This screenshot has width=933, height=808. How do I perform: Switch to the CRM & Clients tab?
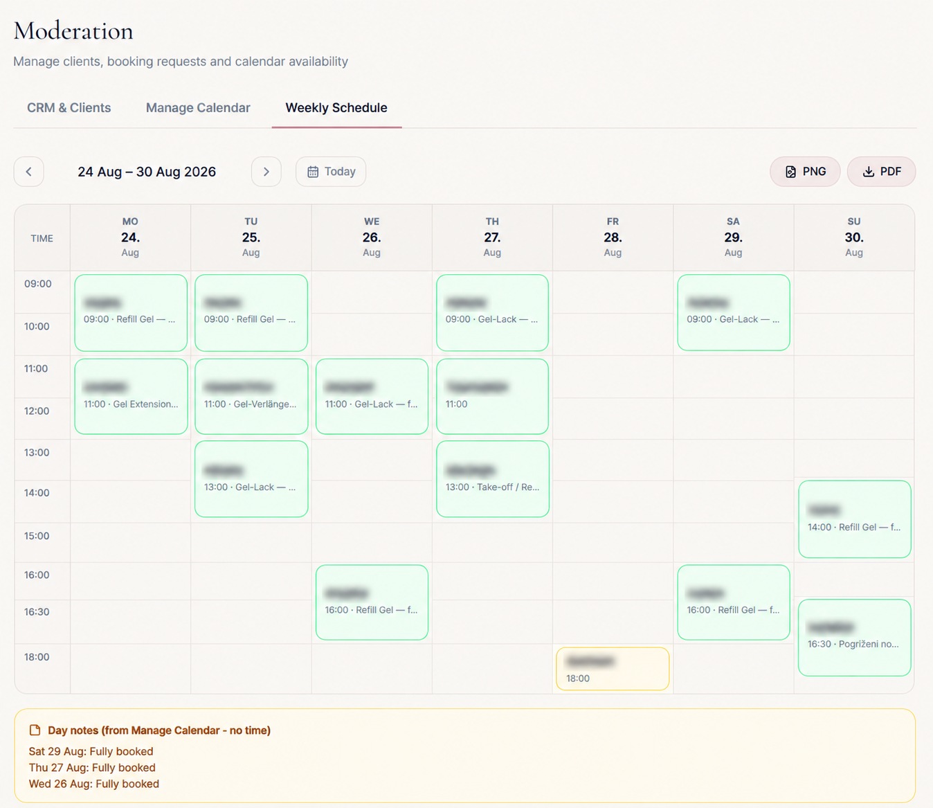tap(69, 108)
